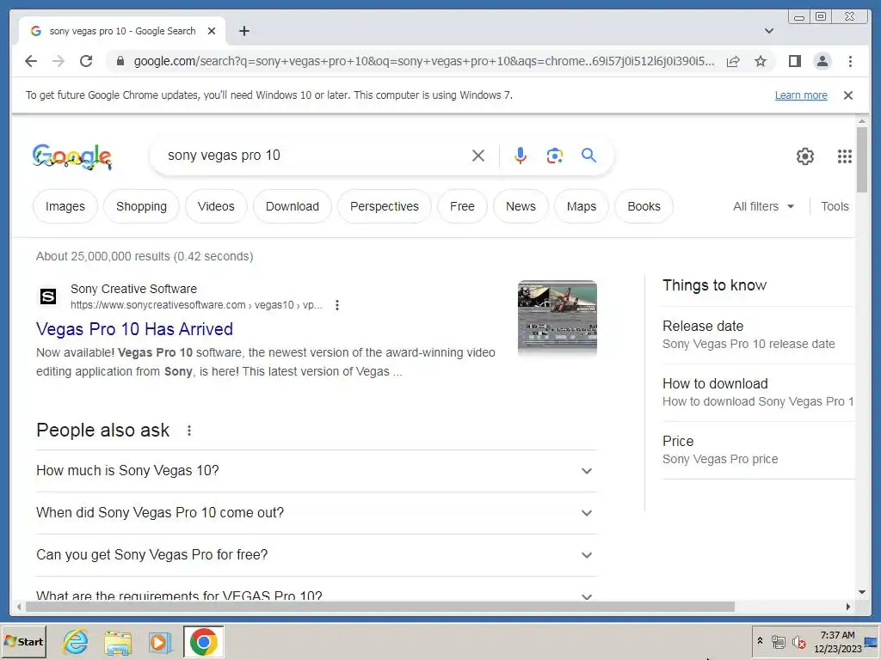
Task: Click the network status tray icon
Action: point(778,642)
